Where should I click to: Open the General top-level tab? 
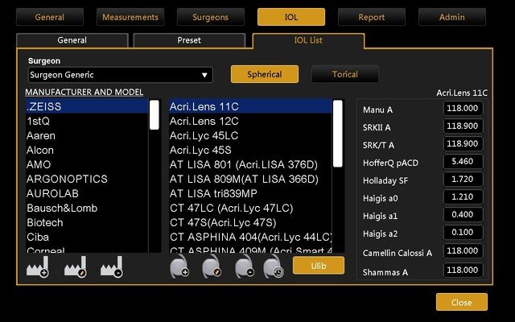(x=50, y=17)
